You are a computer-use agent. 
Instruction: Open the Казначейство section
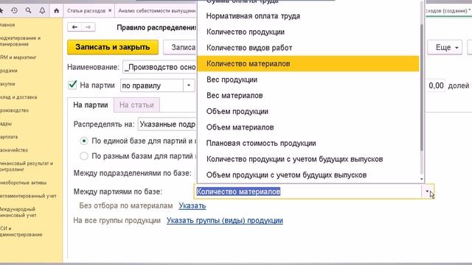coord(14,150)
